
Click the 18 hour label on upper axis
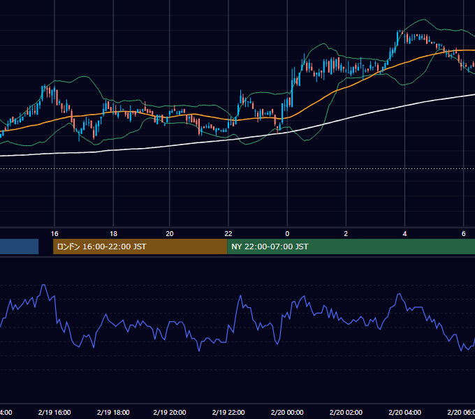113,234
